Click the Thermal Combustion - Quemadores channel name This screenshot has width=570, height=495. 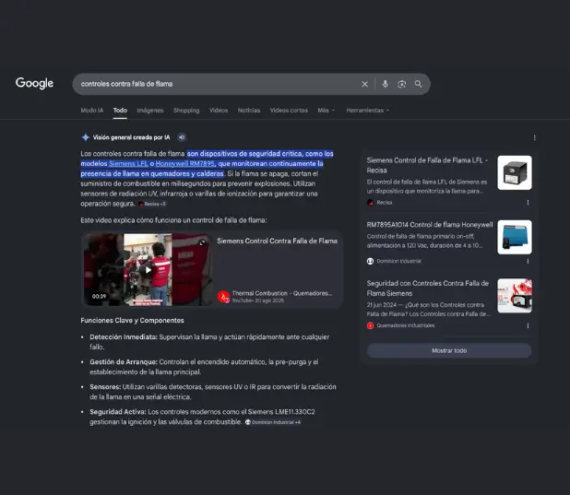[x=281, y=293]
